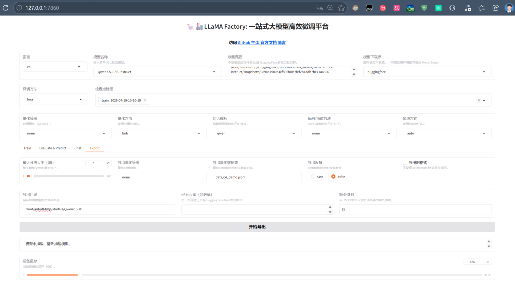The width and height of the screenshot is (515, 285).
Task: Open the favorites list star icon
Action: click(x=481, y=8)
